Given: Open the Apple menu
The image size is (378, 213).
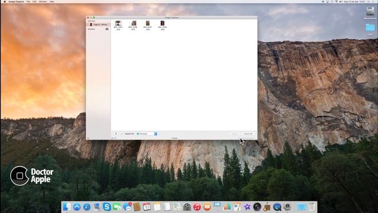Looking at the screenshot, I should tap(5, 1).
